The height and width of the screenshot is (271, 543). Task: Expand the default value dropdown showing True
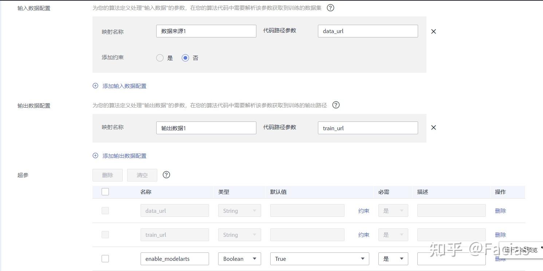click(319, 259)
